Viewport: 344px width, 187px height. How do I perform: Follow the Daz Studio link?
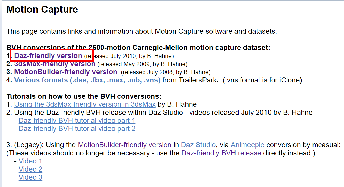point(198,145)
